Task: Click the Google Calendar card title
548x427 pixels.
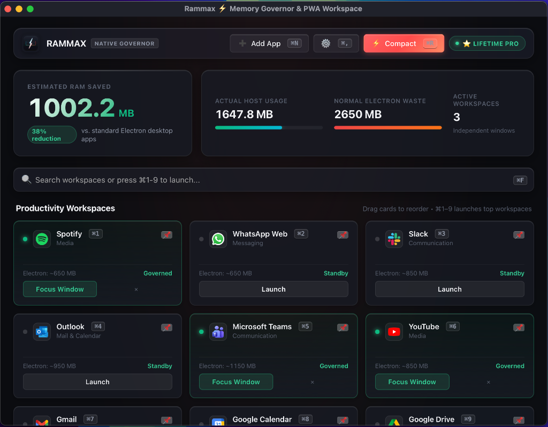Action: 262,419
